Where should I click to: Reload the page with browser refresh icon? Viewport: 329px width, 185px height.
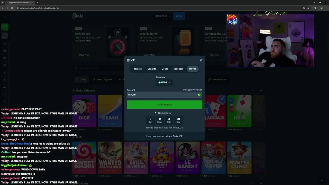(12, 8)
